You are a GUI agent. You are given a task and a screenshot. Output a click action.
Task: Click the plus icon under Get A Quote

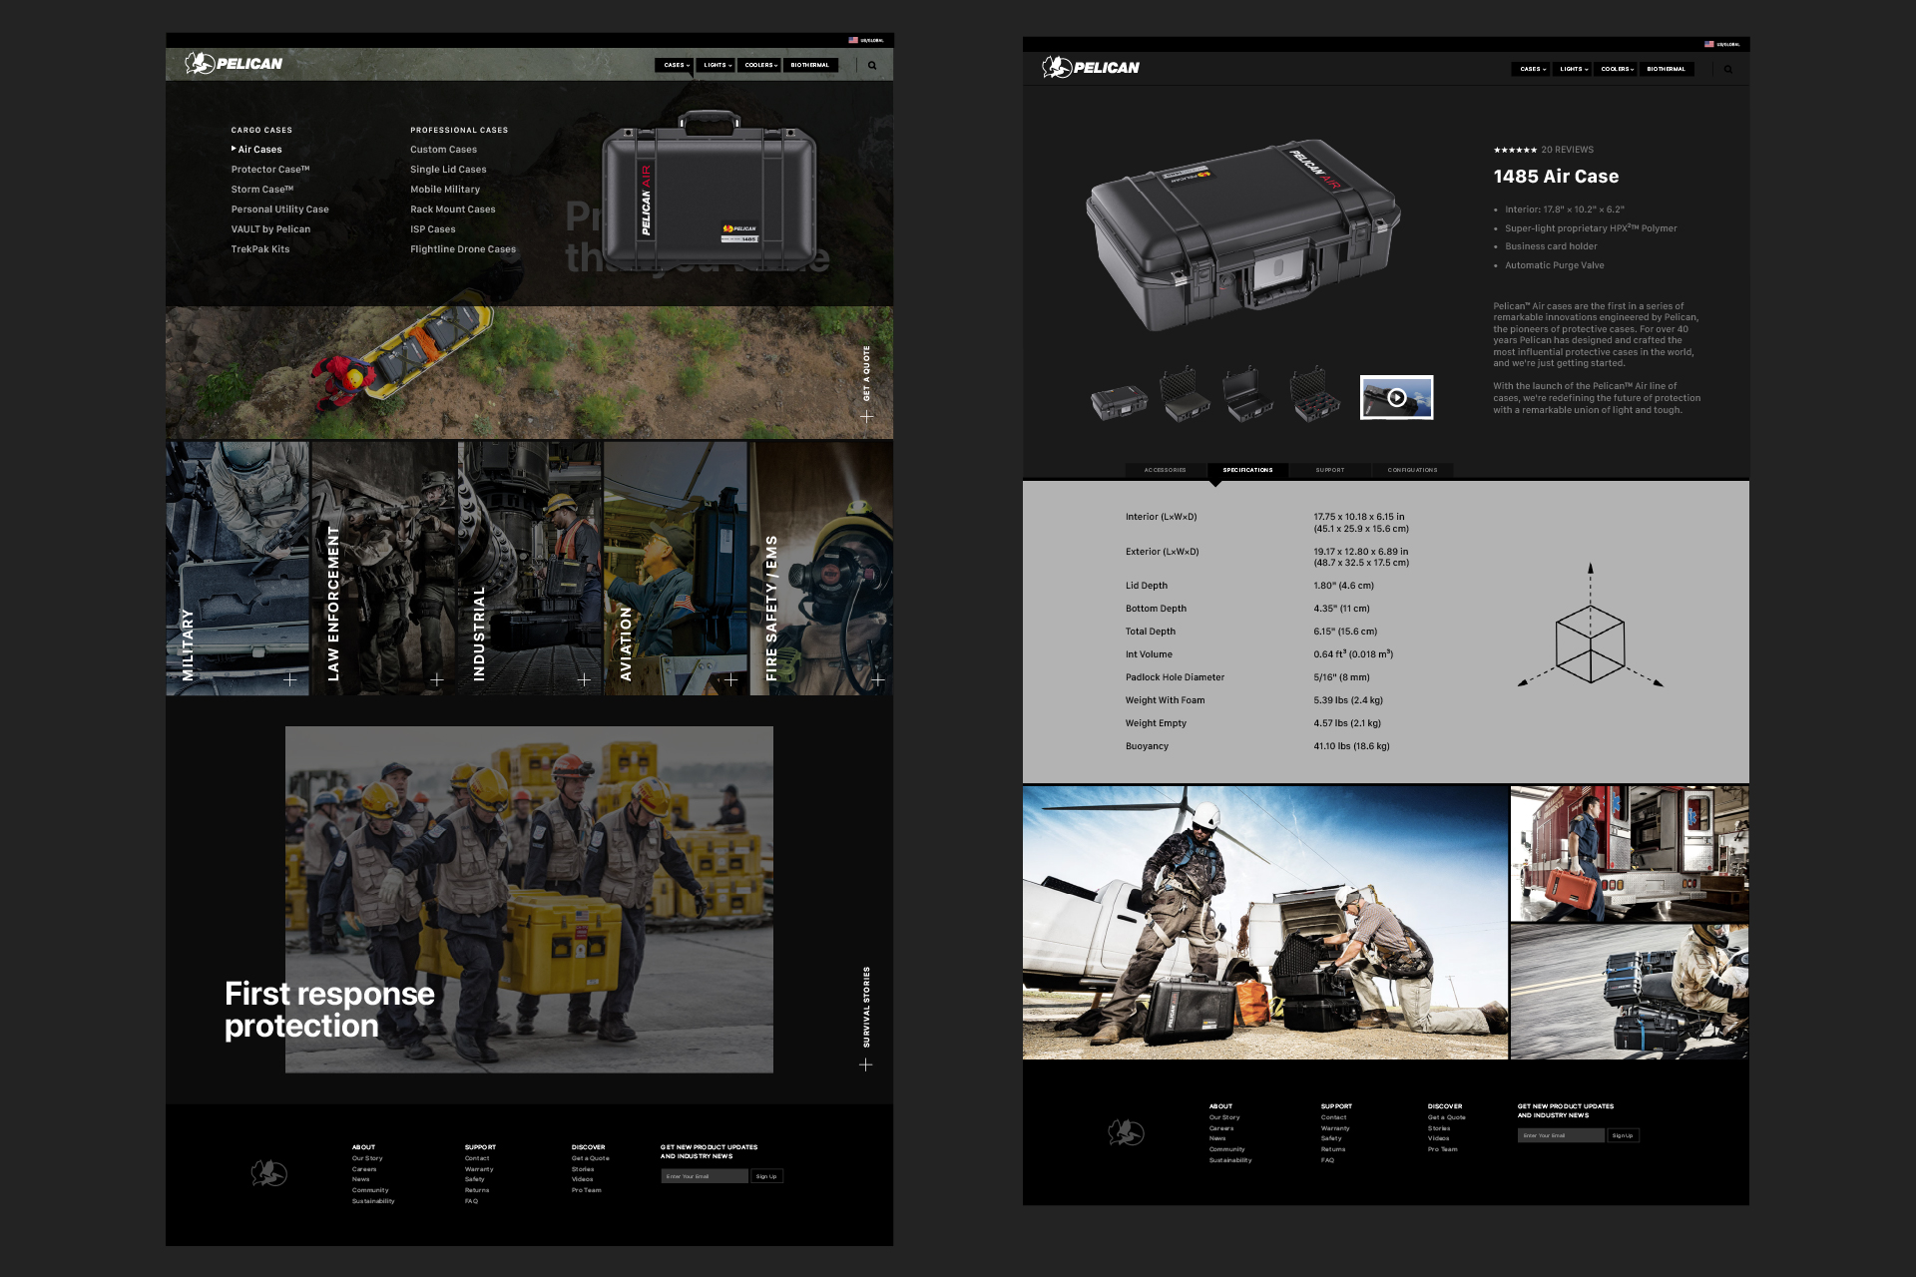(x=866, y=416)
